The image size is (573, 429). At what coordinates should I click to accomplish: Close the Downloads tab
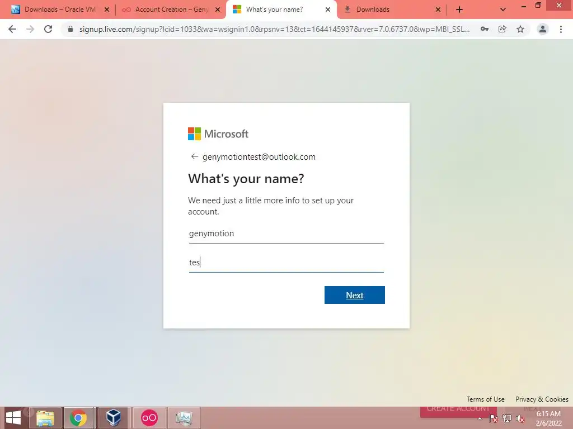(x=438, y=10)
